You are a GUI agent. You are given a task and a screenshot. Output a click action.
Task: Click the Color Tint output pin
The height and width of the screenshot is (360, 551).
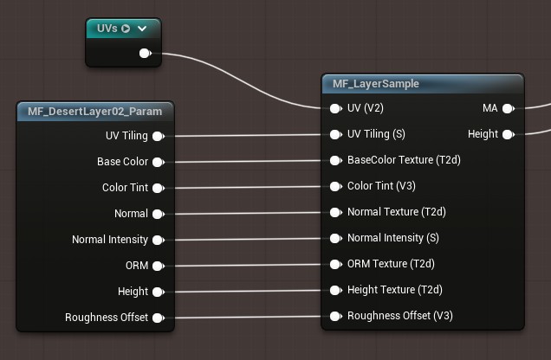[159, 188]
